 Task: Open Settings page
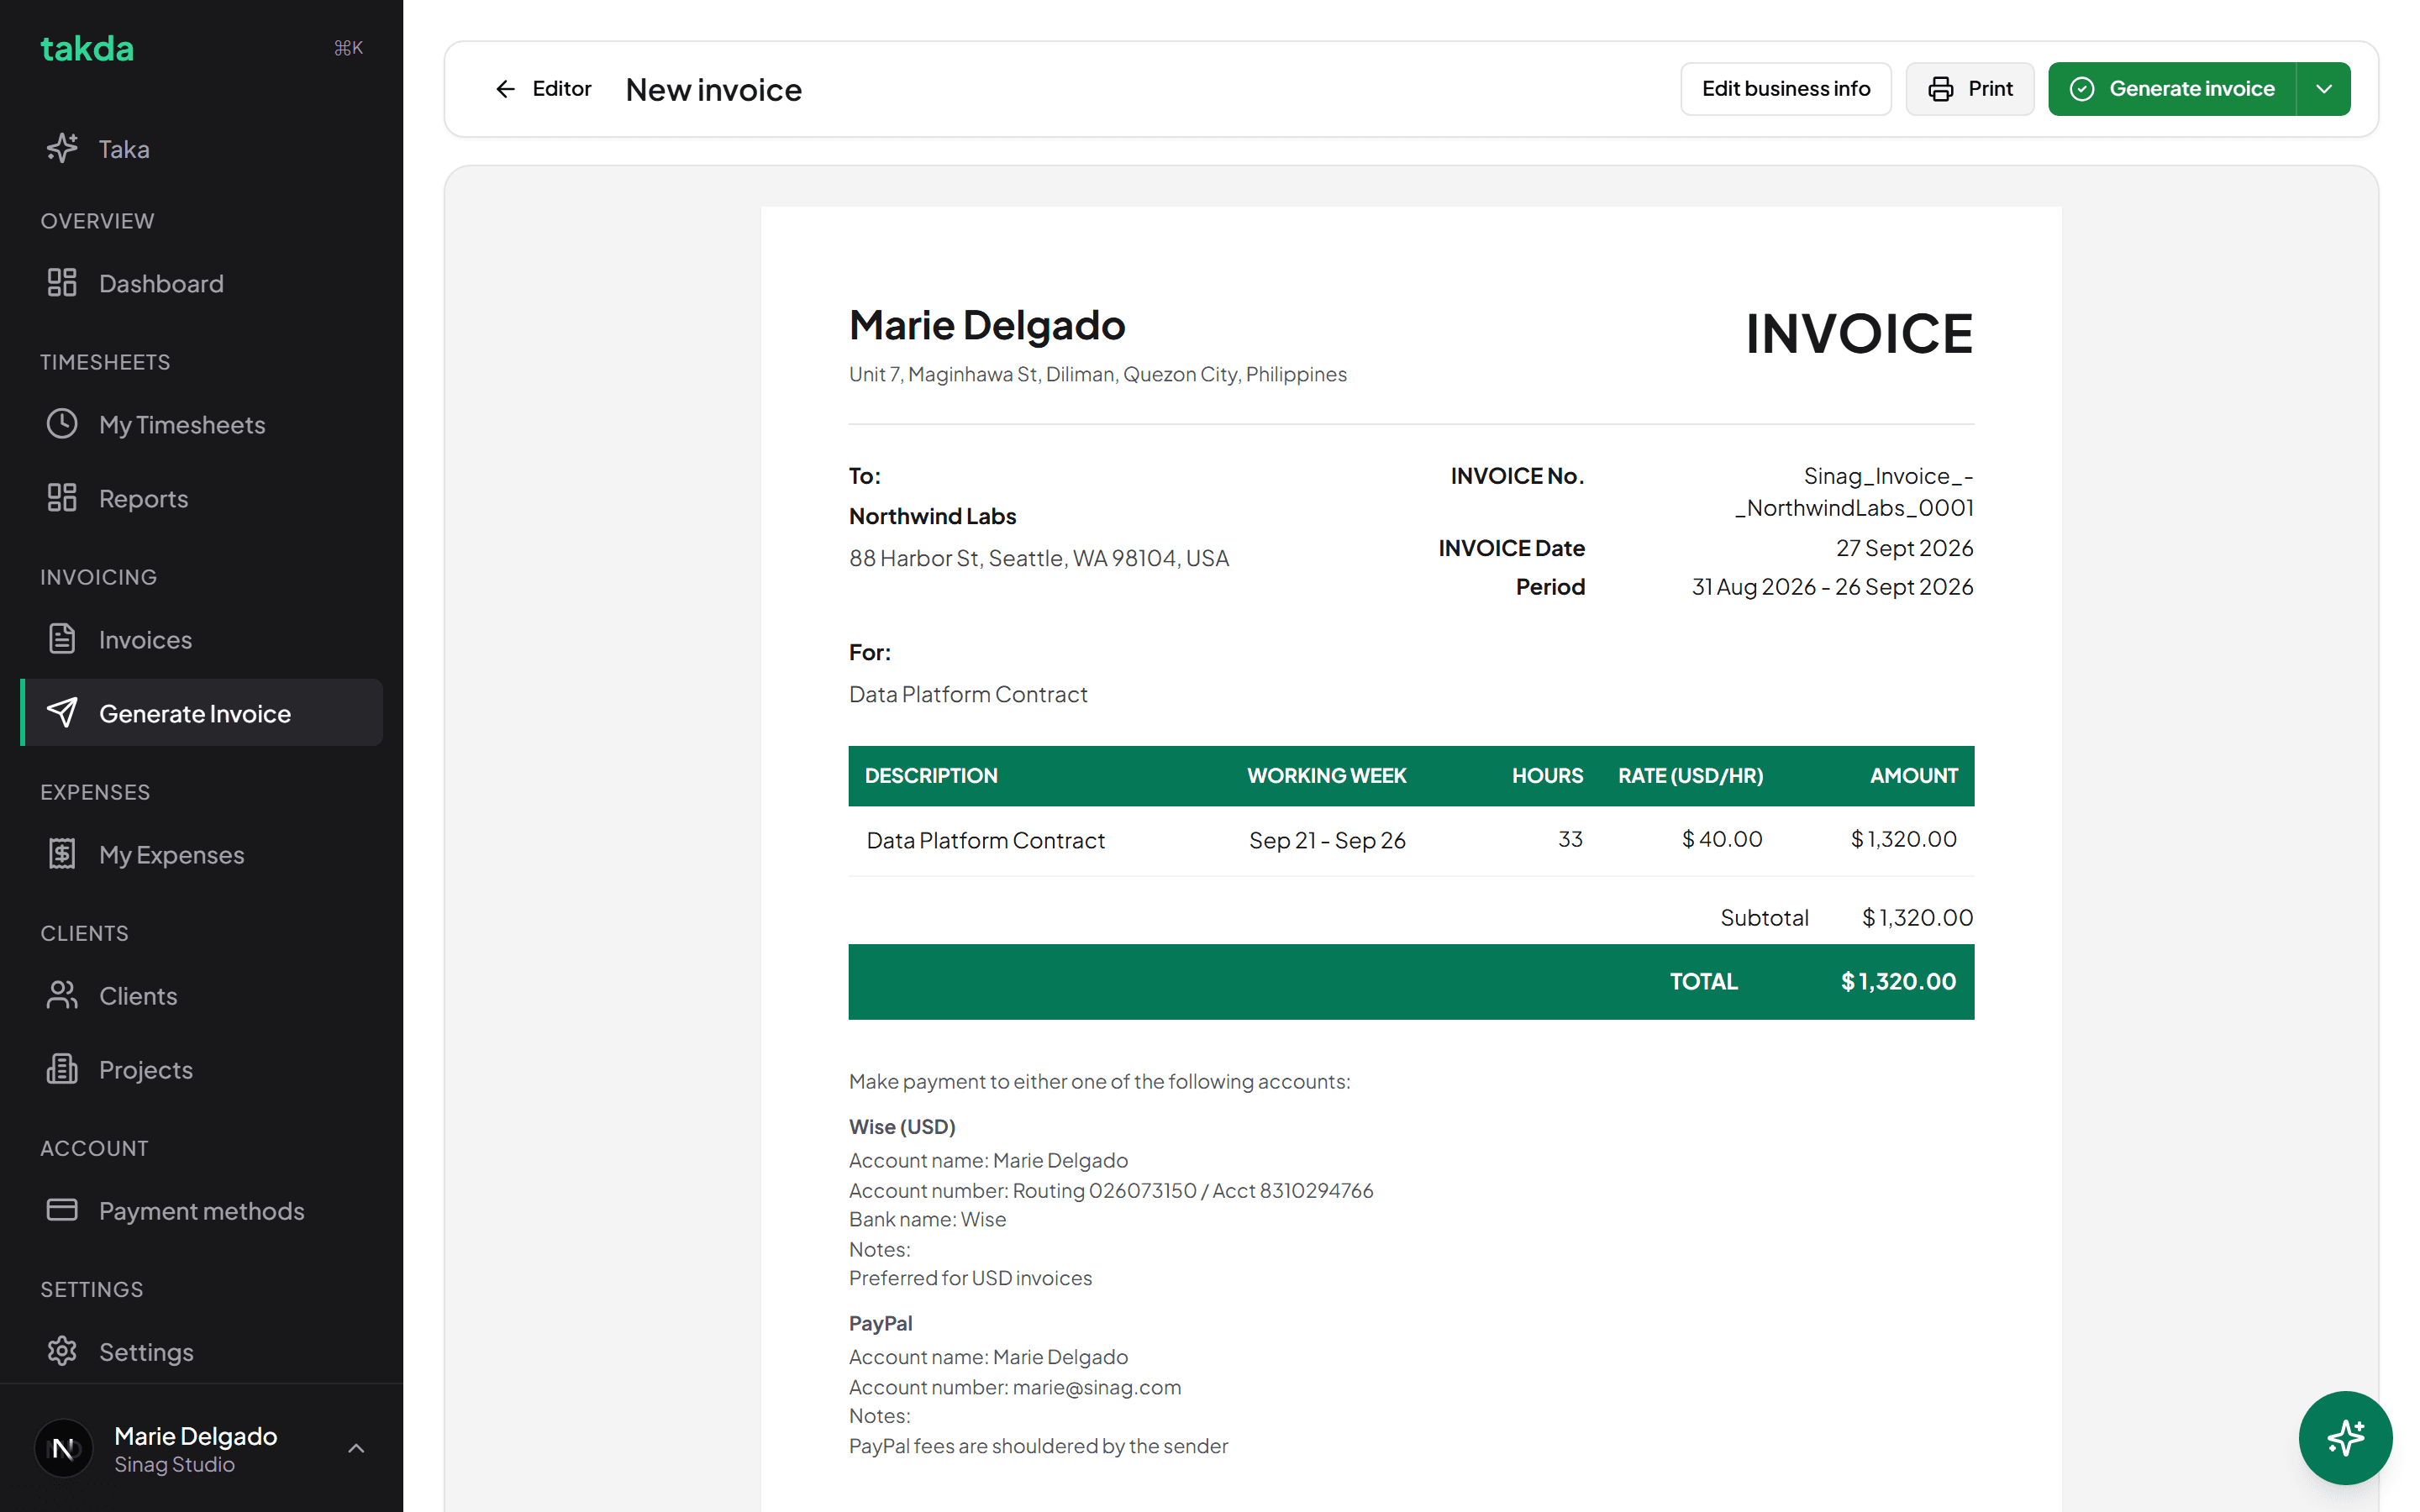[201, 1352]
